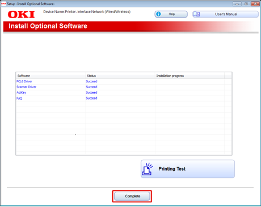Open the Help button
261x207 pixels.
171,14
